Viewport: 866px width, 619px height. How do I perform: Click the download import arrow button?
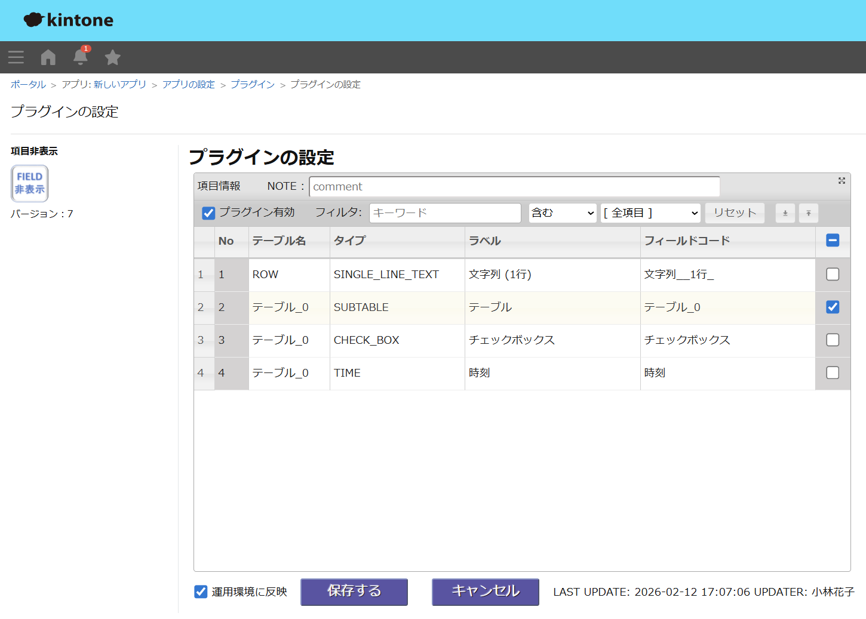pyautogui.click(x=785, y=213)
